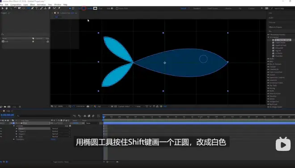Open the Composition menu
The image size is (295, 168).
(16, 4)
